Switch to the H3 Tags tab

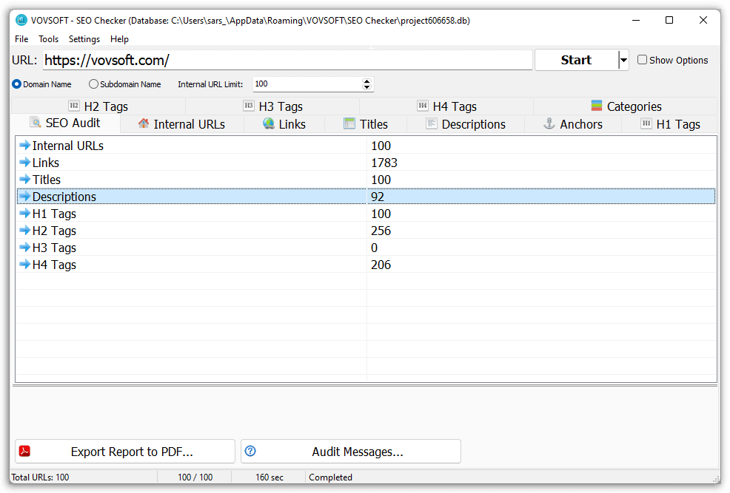pos(272,106)
